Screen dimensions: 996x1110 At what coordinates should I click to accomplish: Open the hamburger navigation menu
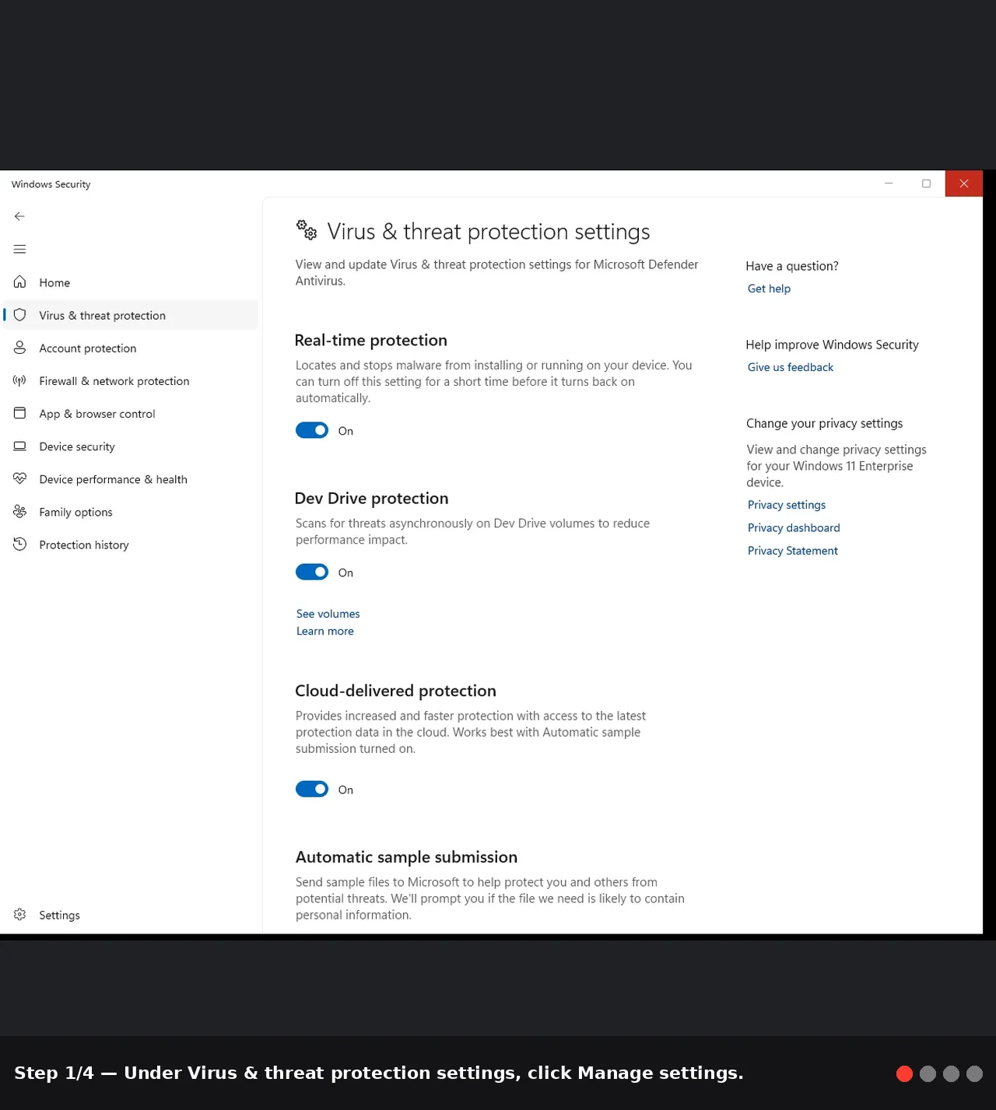(x=19, y=249)
